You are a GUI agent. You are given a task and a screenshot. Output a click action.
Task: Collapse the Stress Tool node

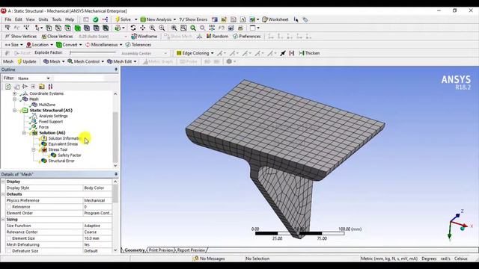[x=34, y=149]
